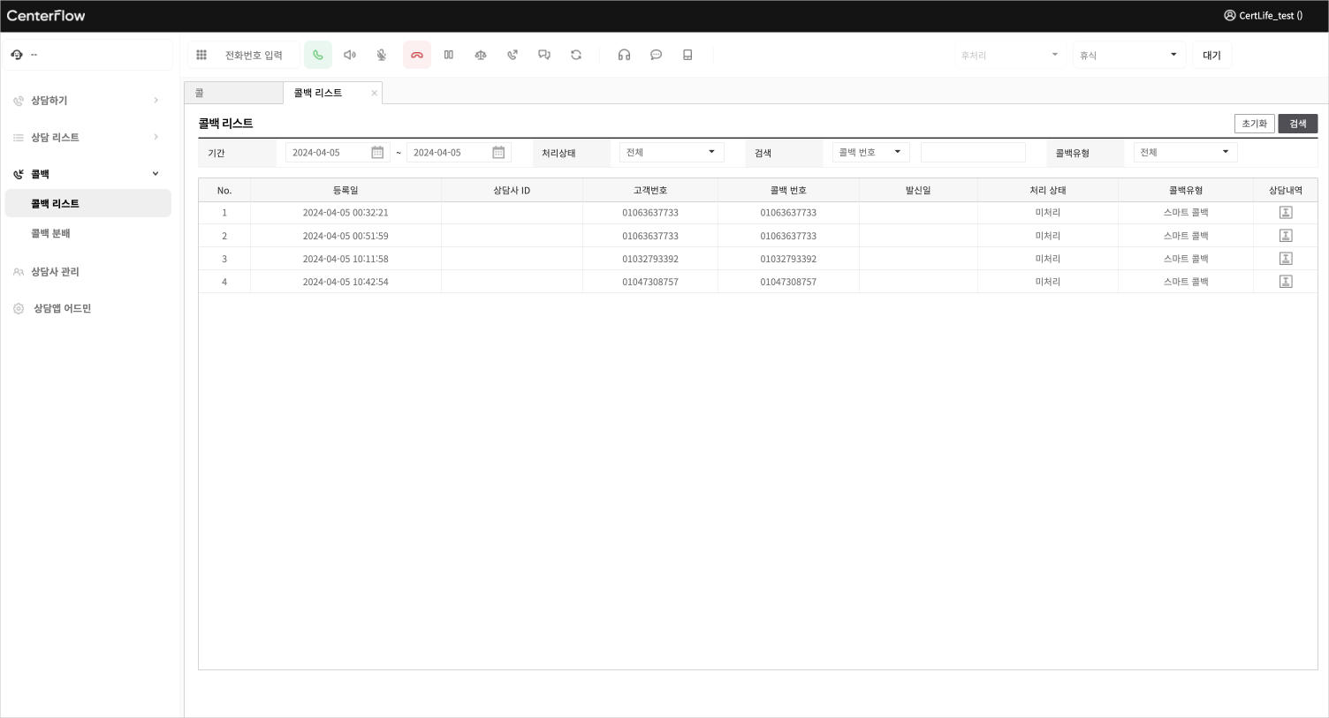This screenshot has height=718, width=1329.
Task: Open the chat bubble icon in toolbar
Action: [656, 55]
